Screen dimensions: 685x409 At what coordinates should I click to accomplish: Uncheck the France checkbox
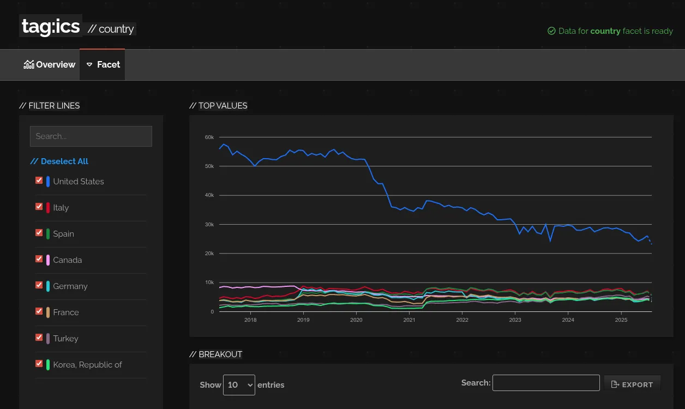[39, 311]
